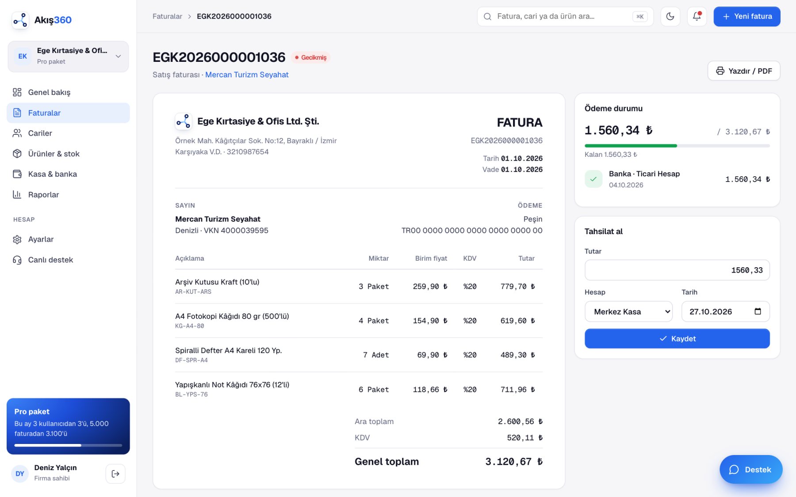Click the Ödeme durumu progress bar
Viewport: 796px width, 497px height.
coord(677,145)
